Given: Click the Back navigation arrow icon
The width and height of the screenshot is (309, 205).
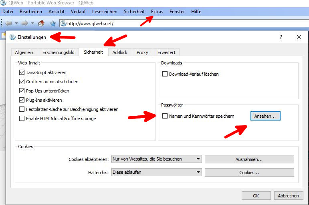Looking at the screenshot, I should pyautogui.click(x=8, y=23).
